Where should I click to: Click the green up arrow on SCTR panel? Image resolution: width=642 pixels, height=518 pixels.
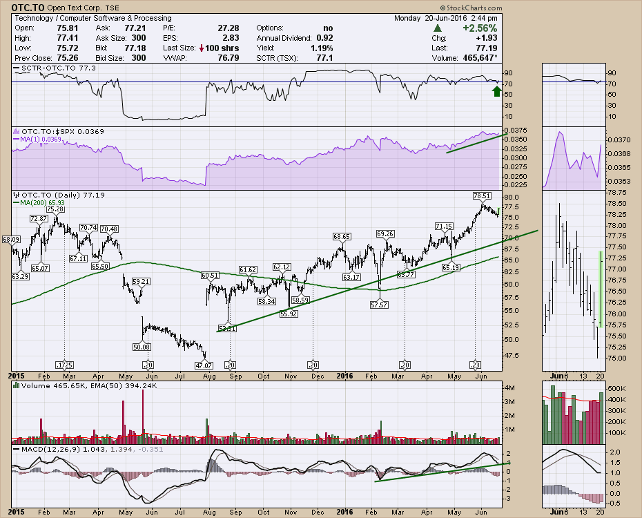pyautogui.click(x=496, y=91)
